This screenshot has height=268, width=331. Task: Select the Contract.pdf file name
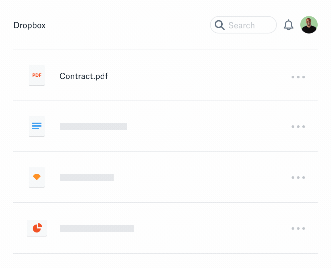[x=84, y=76]
